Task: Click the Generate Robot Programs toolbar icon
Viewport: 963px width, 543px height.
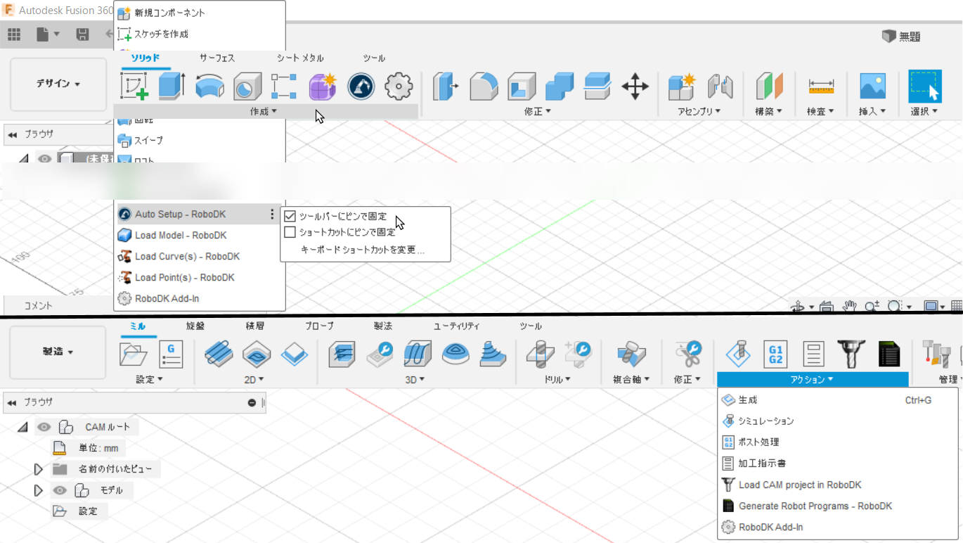Action: click(889, 354)
